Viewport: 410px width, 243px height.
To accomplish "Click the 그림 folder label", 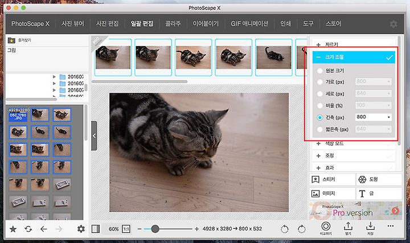I will (x=11, y=50).
